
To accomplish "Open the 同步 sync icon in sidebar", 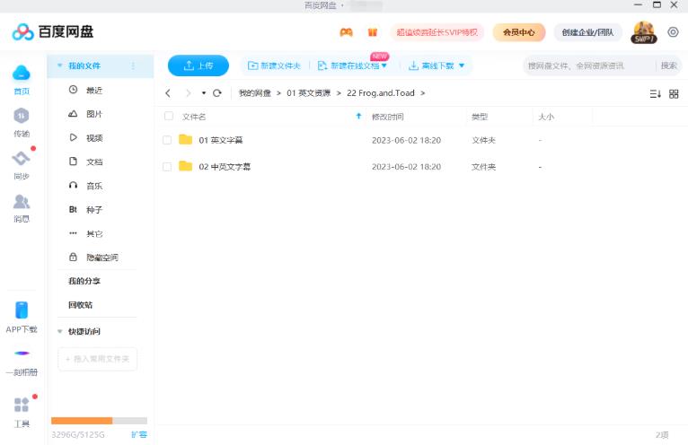I will click(21, 158).
